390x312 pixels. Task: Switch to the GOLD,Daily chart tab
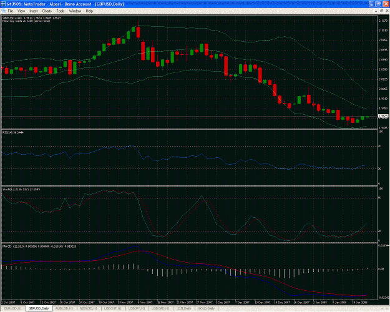[207, 308]
